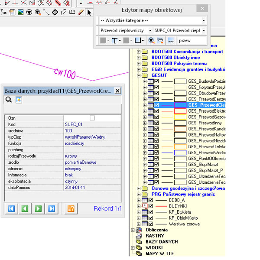The image size is (260, 260).
Task: Click the red-black thick line tool
Action: [x=58, y=3]
